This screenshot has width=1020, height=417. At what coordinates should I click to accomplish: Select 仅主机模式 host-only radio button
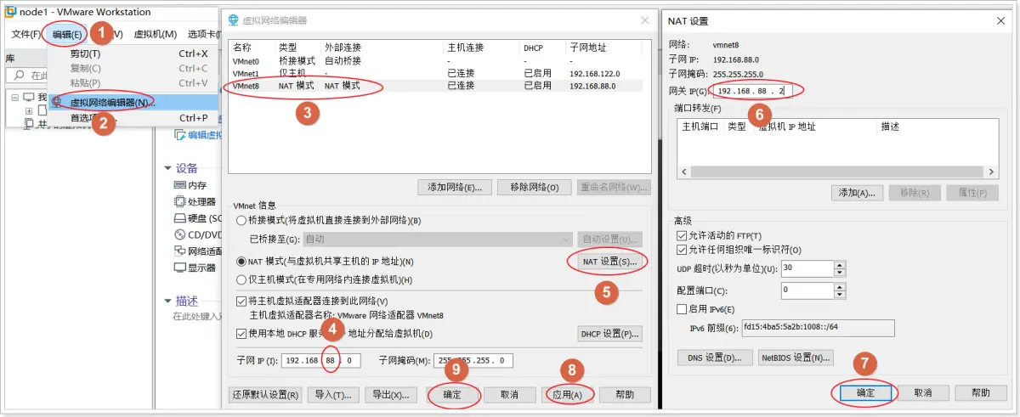241,279
